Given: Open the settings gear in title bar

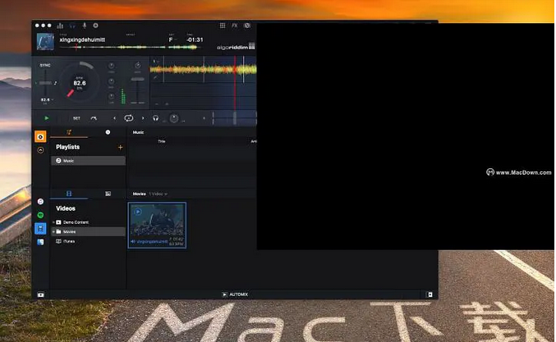Looking at the screenshot, I should coord(96,25).
